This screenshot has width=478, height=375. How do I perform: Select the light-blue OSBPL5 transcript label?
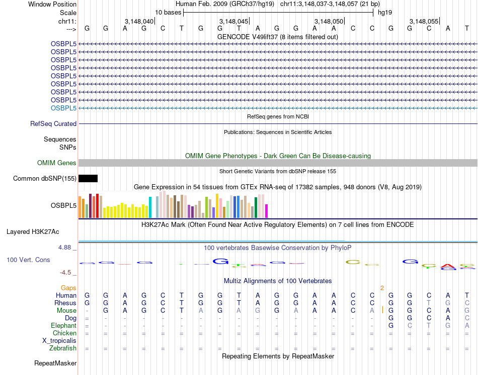pos(63,108)
